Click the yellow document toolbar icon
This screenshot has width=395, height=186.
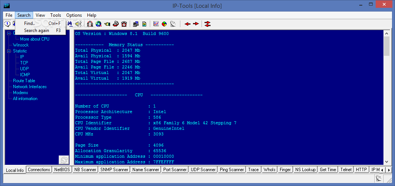(x=144, y=24)
